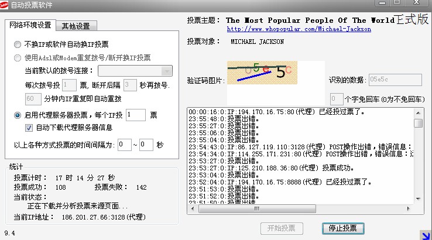This screenshot has height=240, width=432.
Task: Select '不换IP或软件自动换IP投票' radio option
Action: (x=17, y=44)
